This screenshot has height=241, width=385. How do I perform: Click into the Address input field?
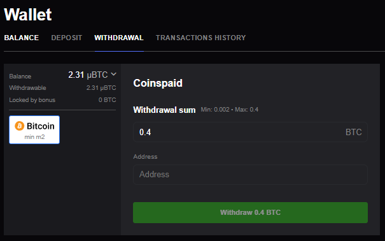(x=250, y=174)
